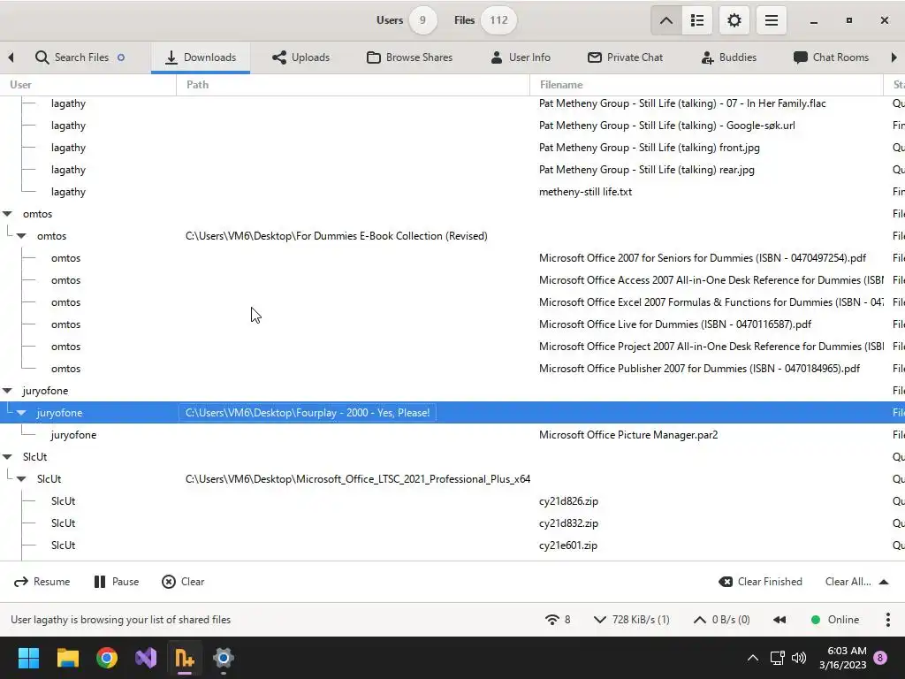Select the Office Access 2007 row
Image resolution: width=905 pixels, height=679 pixels.
(x=452, y=280)
